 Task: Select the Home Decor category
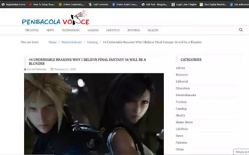click(184, 122)
